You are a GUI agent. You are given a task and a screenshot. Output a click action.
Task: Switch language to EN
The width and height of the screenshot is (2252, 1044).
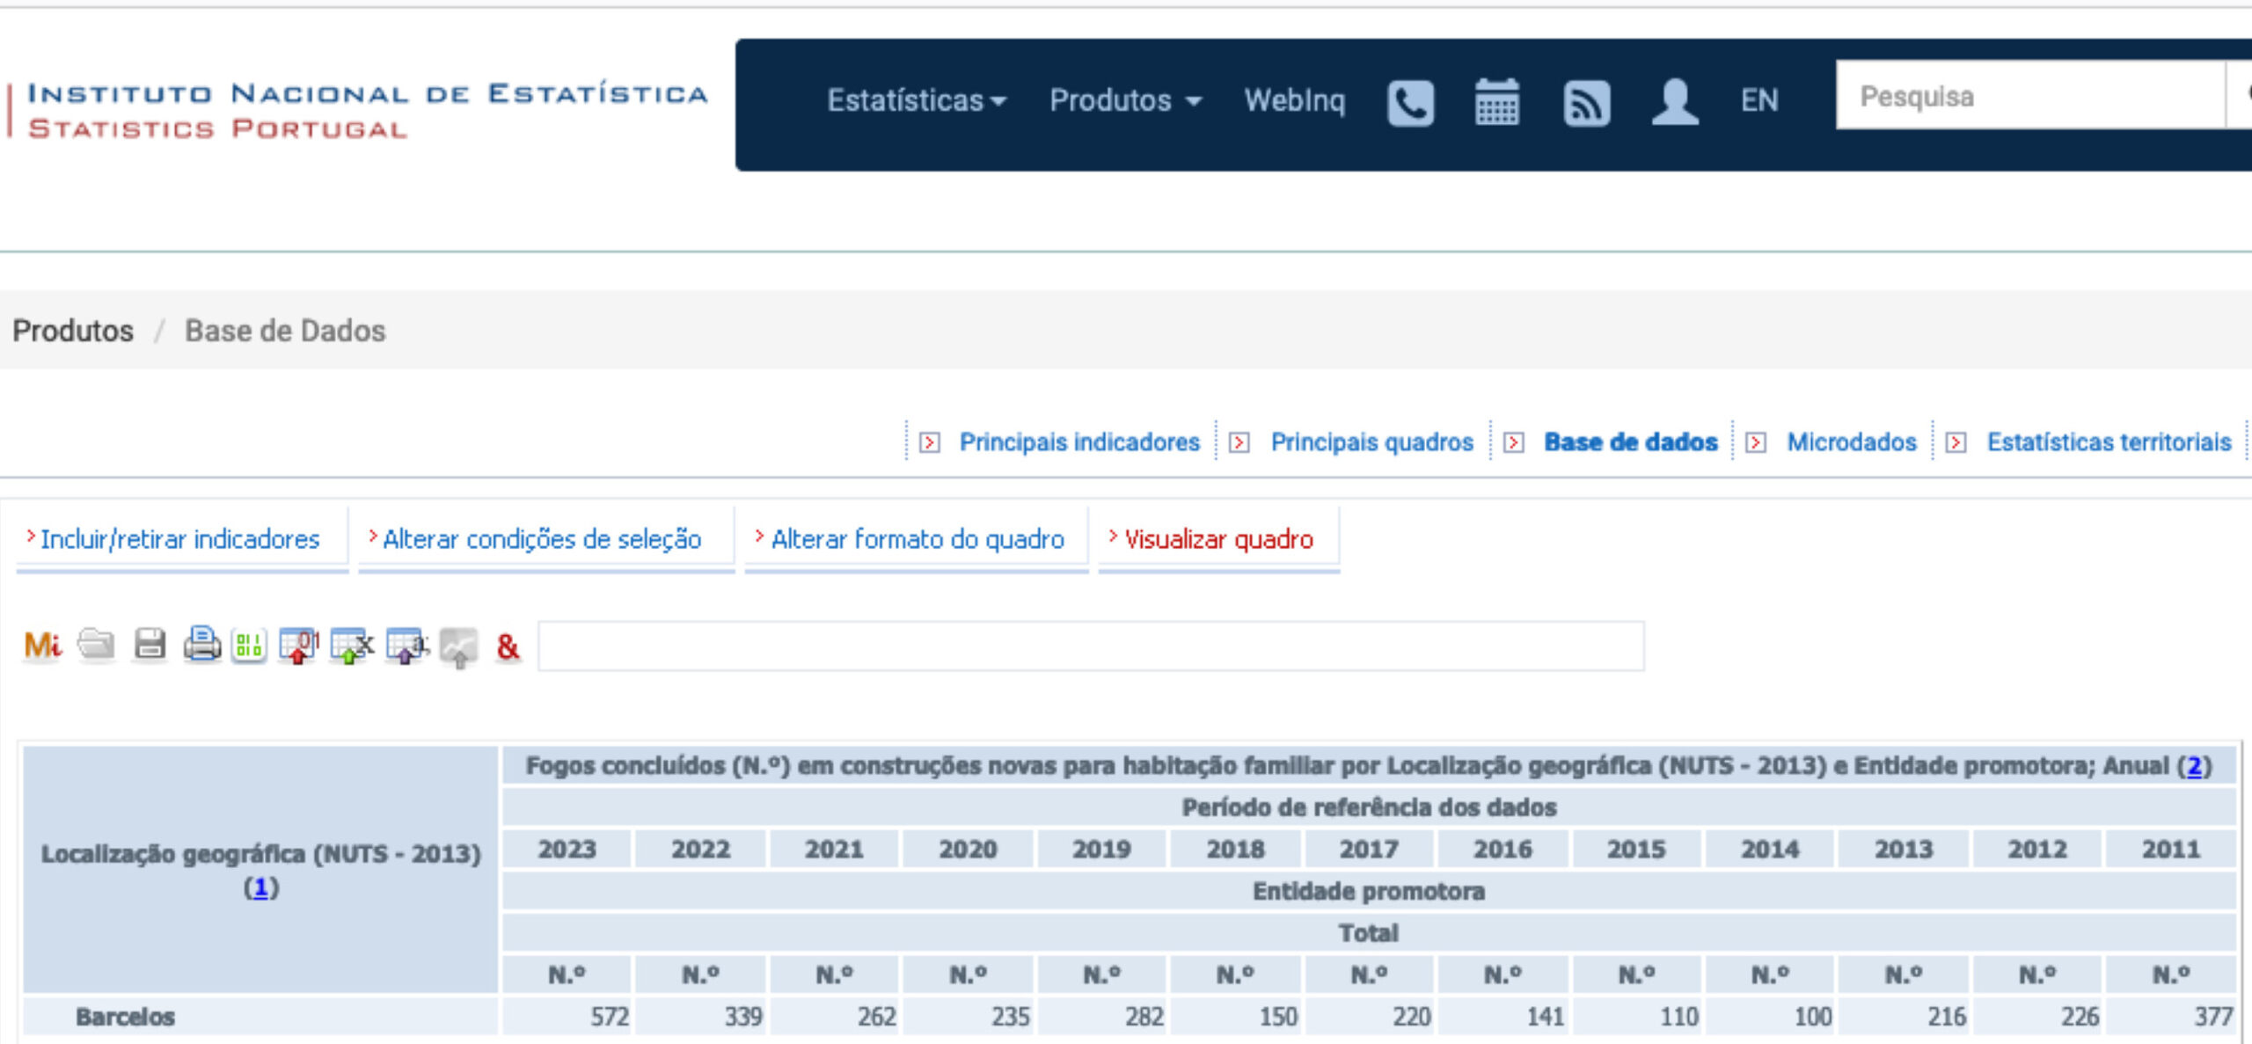coord(1759,101)
